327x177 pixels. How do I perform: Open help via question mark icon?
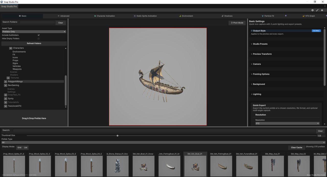coord(322,10)
